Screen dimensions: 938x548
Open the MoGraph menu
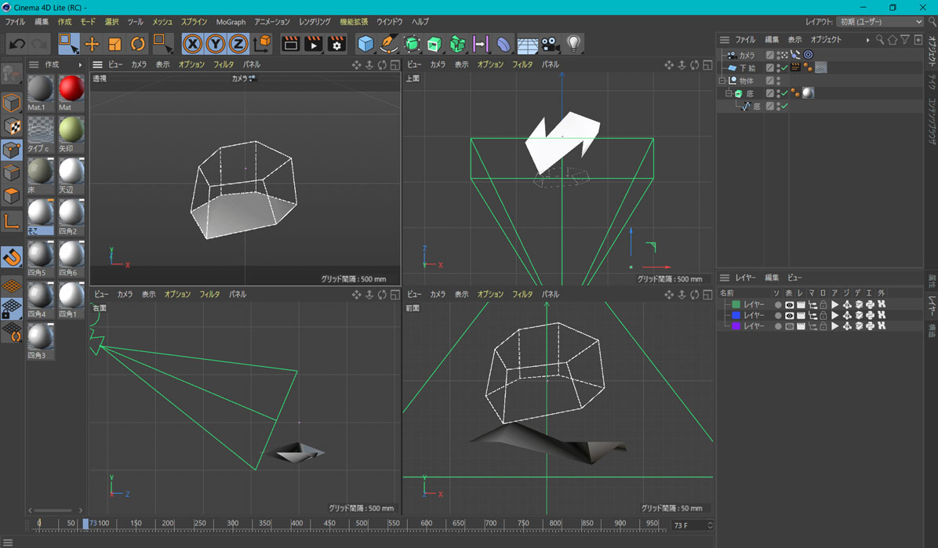(x=231, y=22)
